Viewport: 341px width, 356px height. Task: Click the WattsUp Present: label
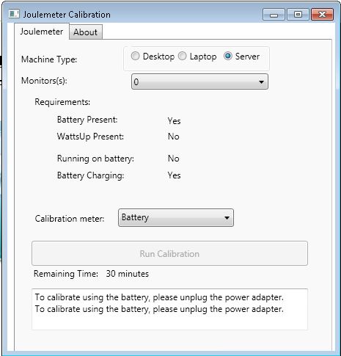point(90,137)
